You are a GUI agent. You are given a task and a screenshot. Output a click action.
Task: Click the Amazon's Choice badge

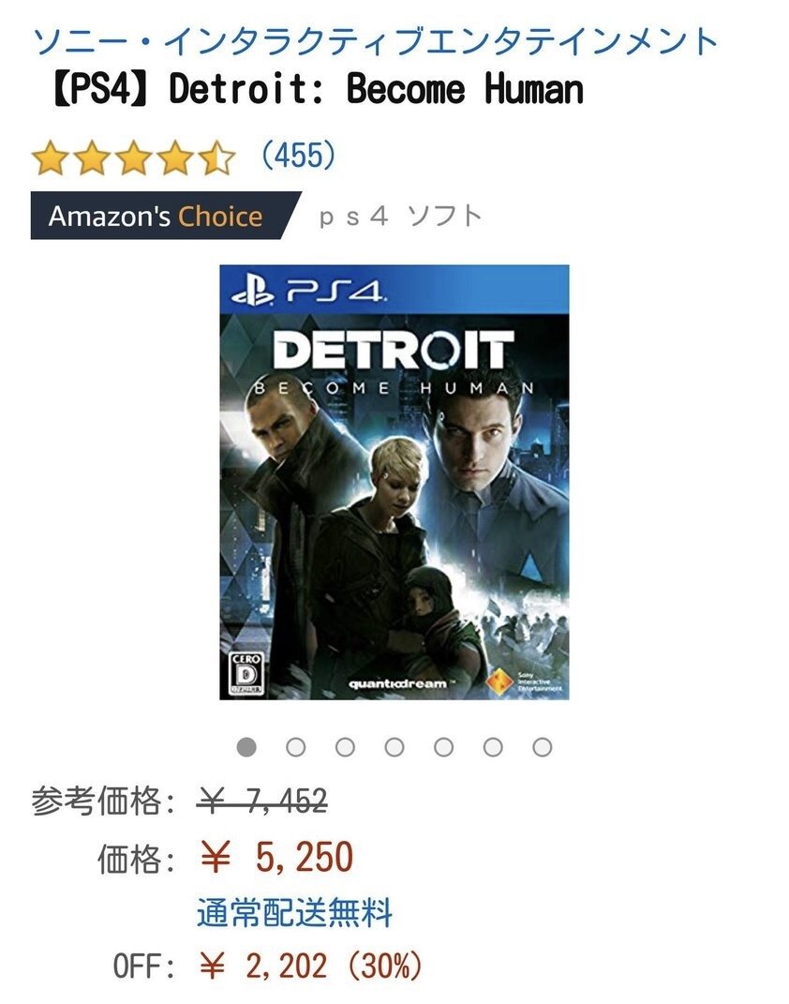tap(165, 216)
